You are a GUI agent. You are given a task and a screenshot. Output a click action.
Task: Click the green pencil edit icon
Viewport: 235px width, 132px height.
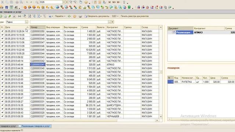[10, 16]
